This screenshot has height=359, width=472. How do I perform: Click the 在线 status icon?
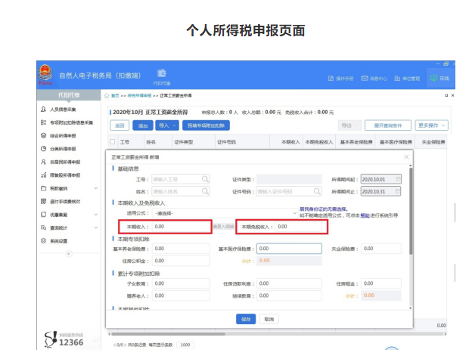439,78
